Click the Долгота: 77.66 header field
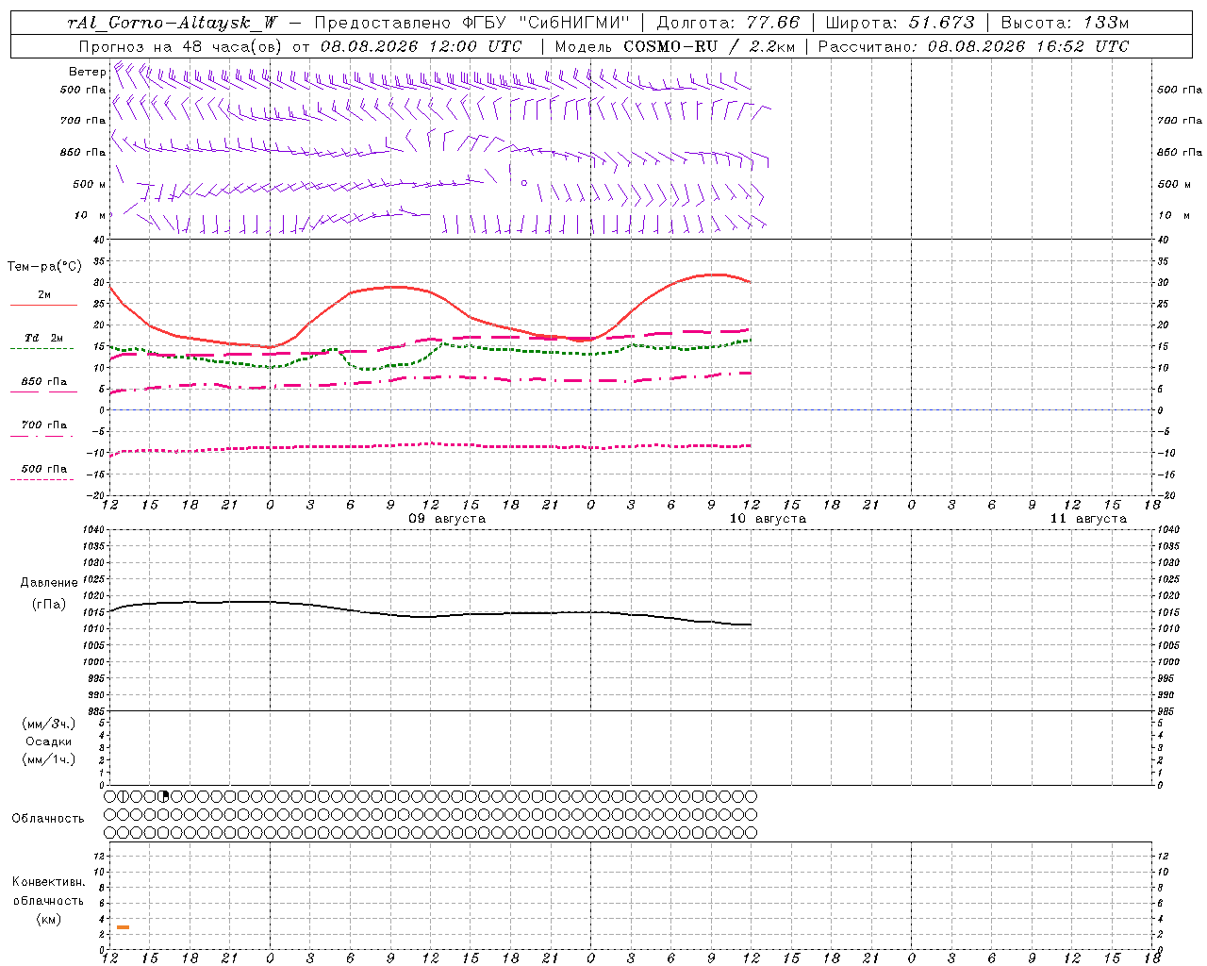Image resolution: width=1207 pixels, height=966 pixels. (x=728, y=23)
